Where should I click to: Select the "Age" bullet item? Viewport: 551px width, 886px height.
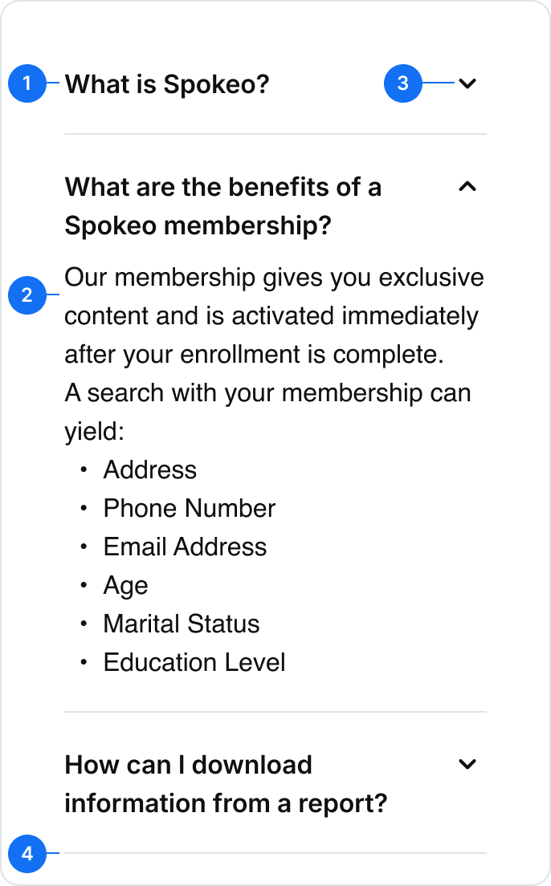tap(125, 585)
